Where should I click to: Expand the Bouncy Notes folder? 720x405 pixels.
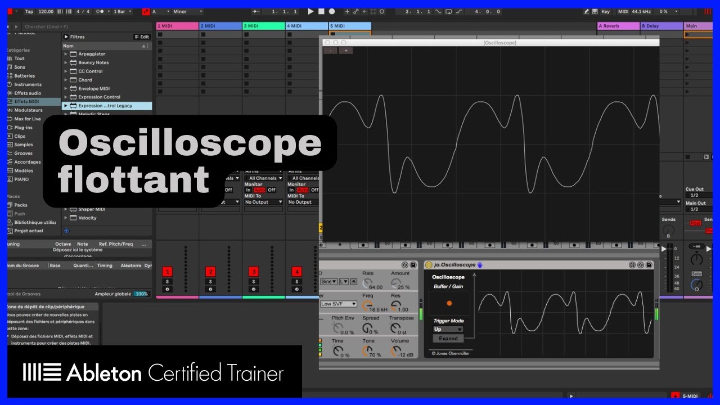(x=66, y=62)
